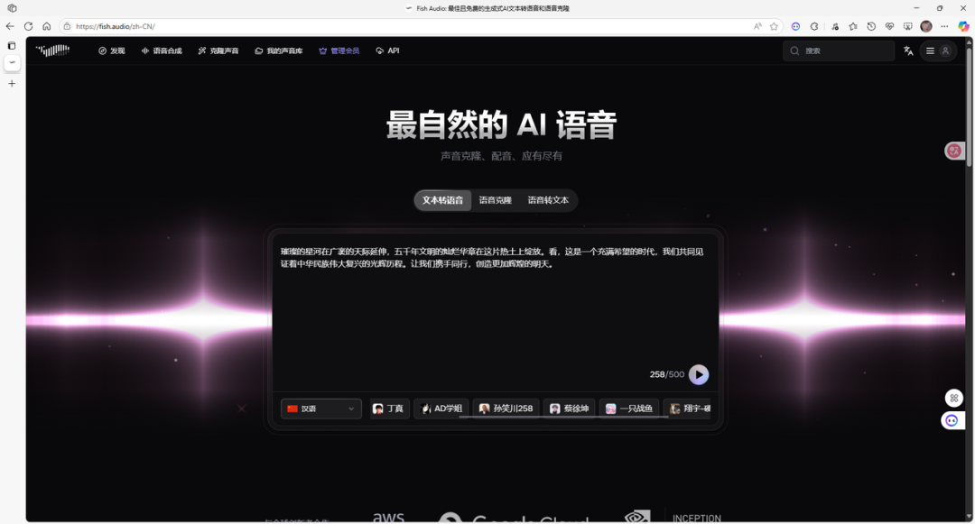Viewport: 975px width, 524px height.
Task: Click the Read aloud icon in address bar
Action: (x=757, y=26)
